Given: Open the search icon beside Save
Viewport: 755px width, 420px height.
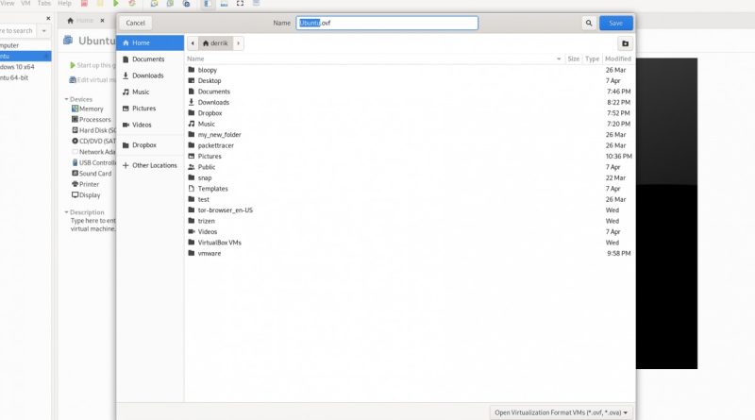Looking at the screenshot, I should click(588, 23).
